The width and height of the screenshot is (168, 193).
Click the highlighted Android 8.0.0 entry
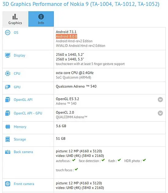66,36
